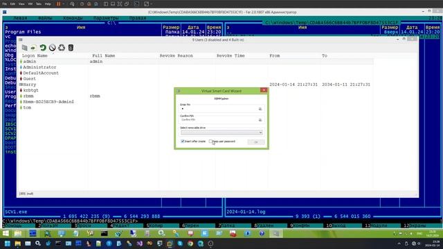Open Far Manager Команды menu

[x=73, y=18]
